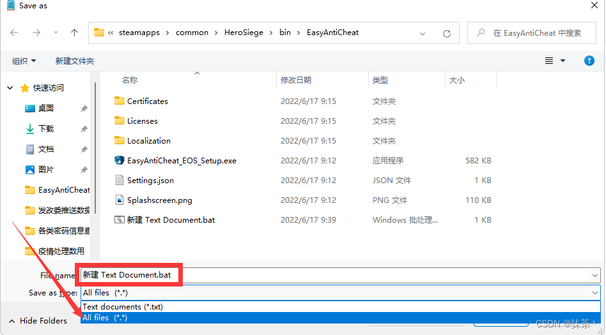Click the search box for EasyAntiCheat
Screen dimensions: 606x335
[532, 33]
